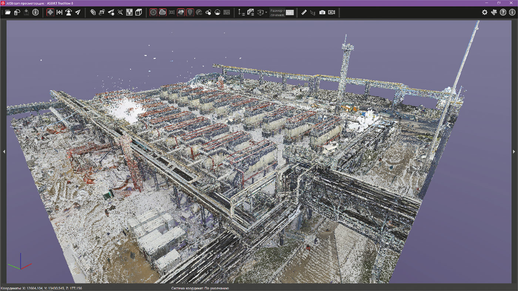
Task: Click the right-side info icon
Action: tap(512, 12)
